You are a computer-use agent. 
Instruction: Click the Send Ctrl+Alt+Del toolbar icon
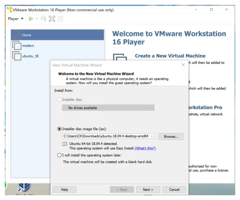click(x=44, y=19)
